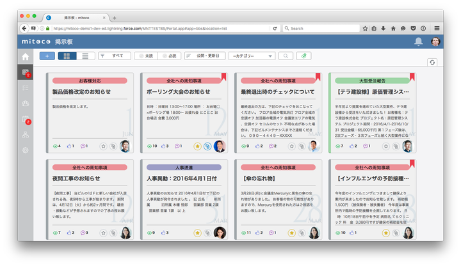
Task: Toggle the 必読 must-read filter
Action: (168, 56)
